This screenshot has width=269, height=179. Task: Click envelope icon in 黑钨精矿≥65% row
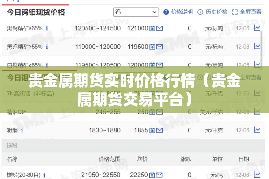point(160,28)
